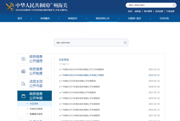This screenshot has height=121, width=180.
Task: Open the 互动交流 navigation tab
Action: 164,18
